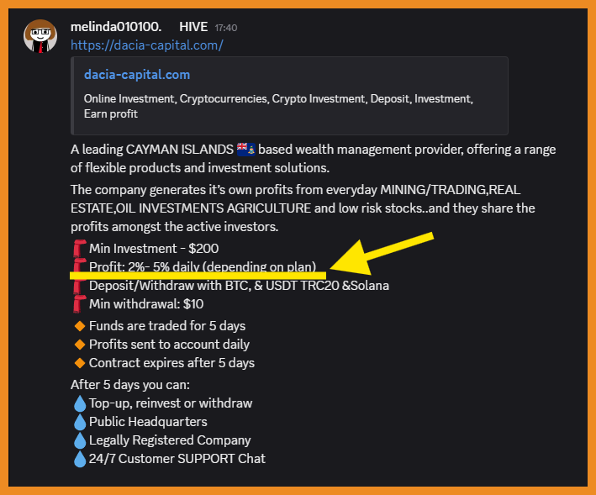The height and width of the screenshot is (495, 596).
Task: Click orange diamond beside Profits sent daily
Action: [x=81, y=345]
